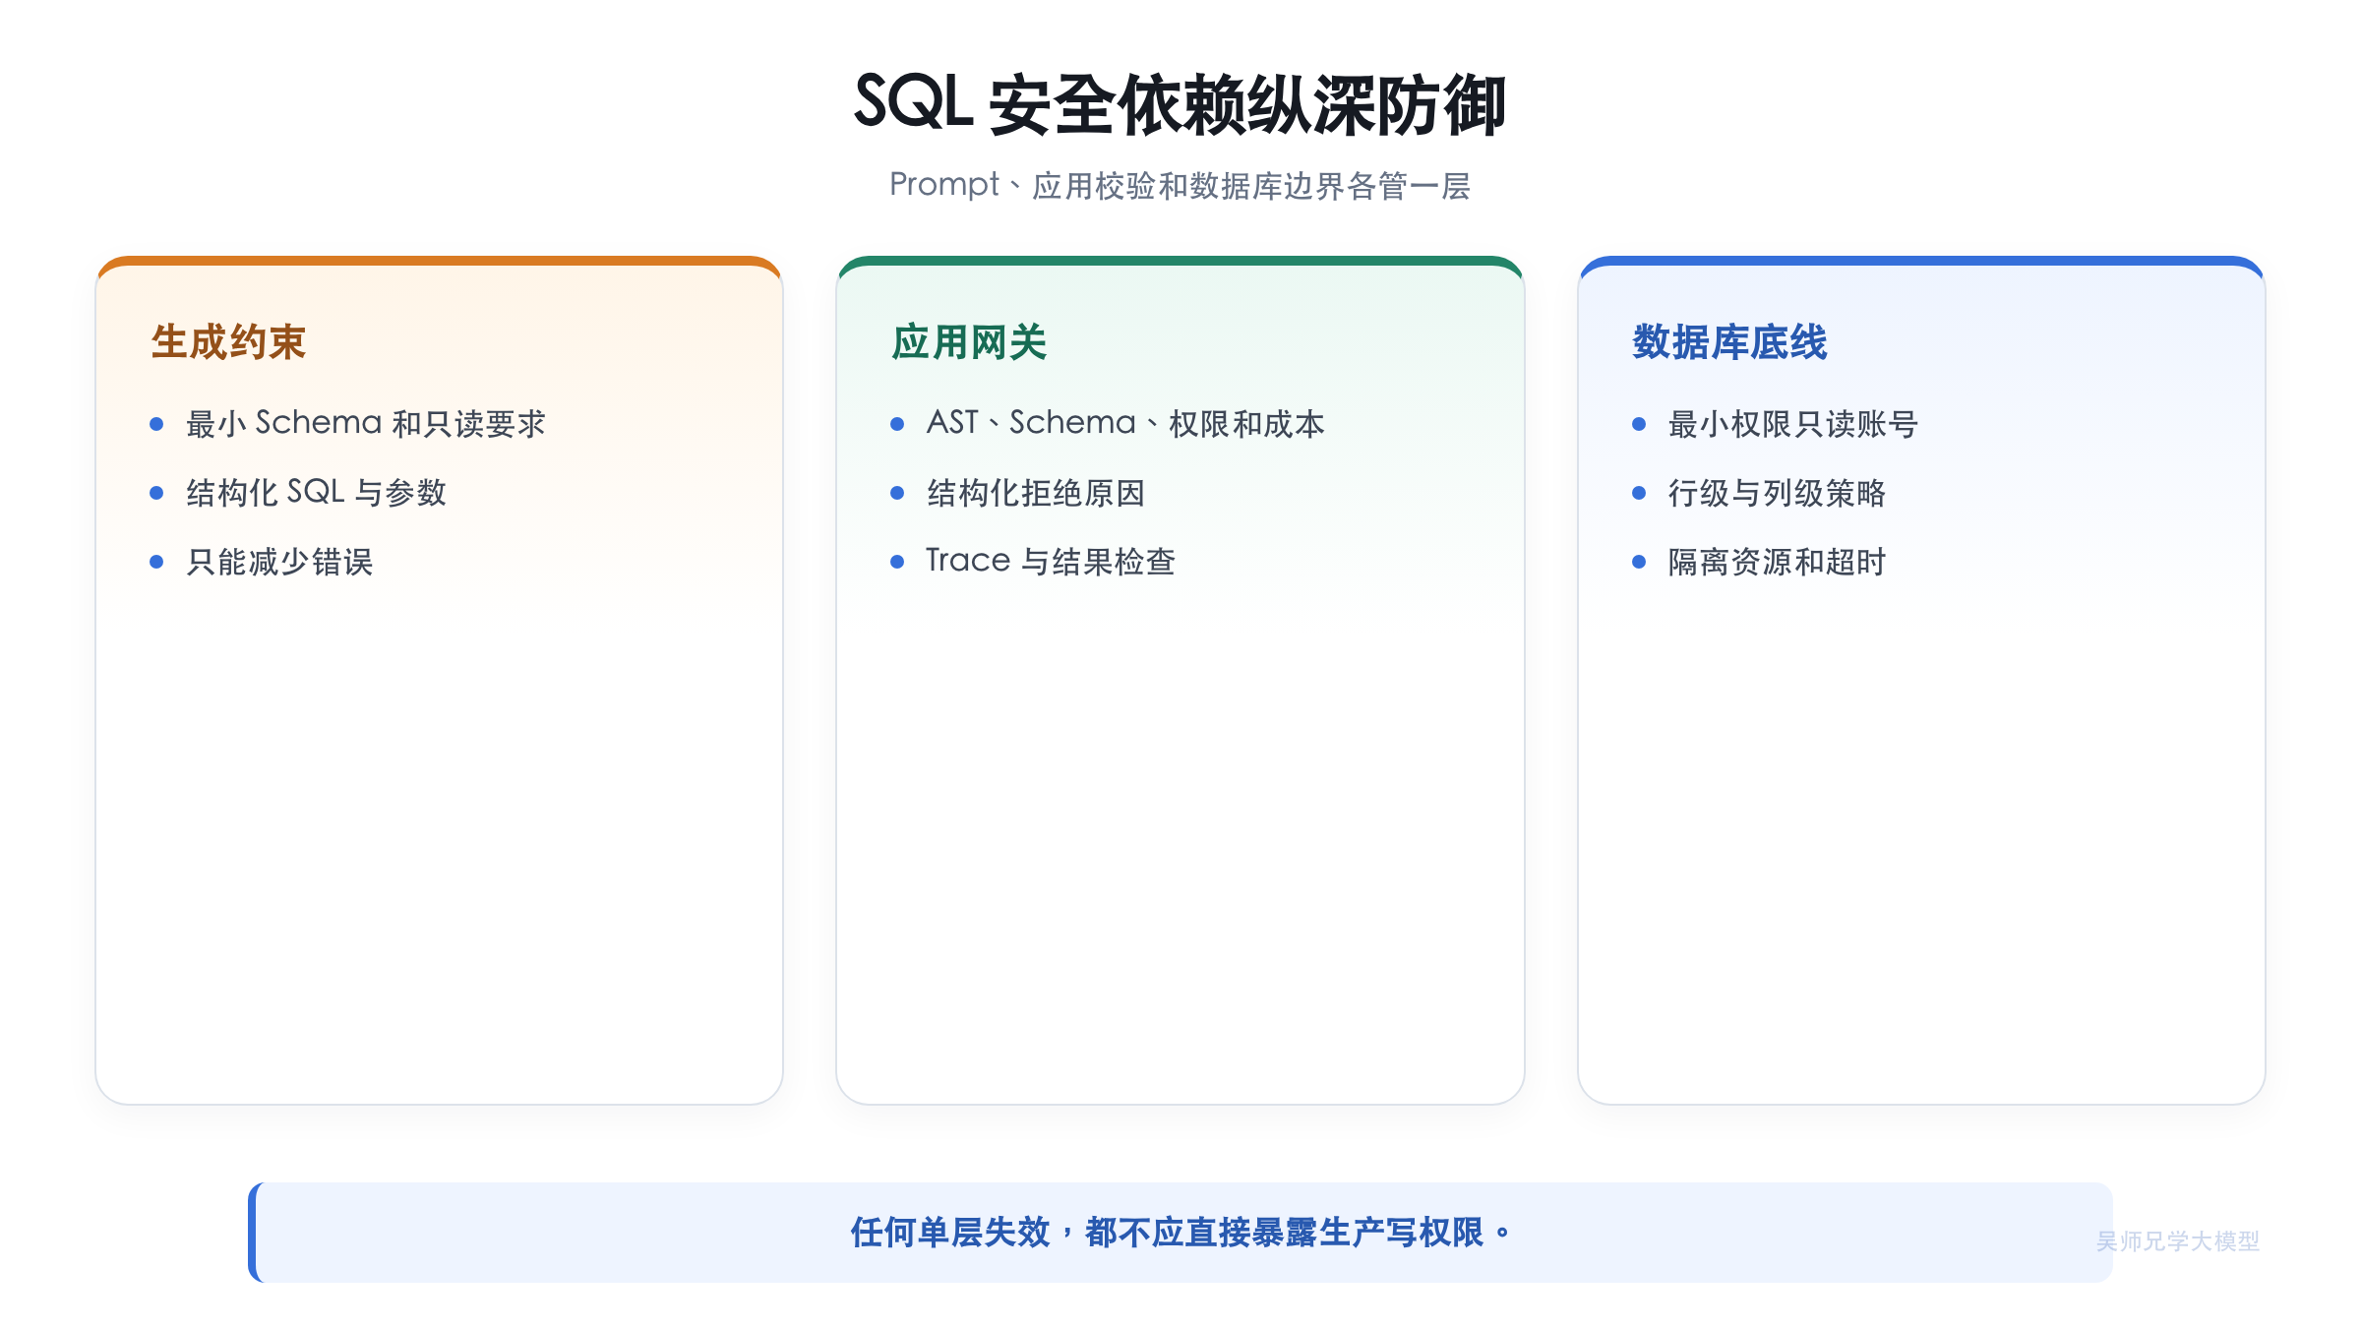Select the 应用网关 card heading
The image size is (2361, 1328).
tap(969, 342)
